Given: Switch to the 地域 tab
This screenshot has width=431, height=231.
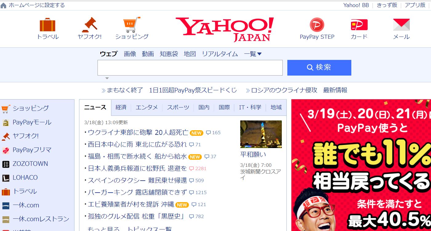Looking at the screenshot, I should coord(276,108).
